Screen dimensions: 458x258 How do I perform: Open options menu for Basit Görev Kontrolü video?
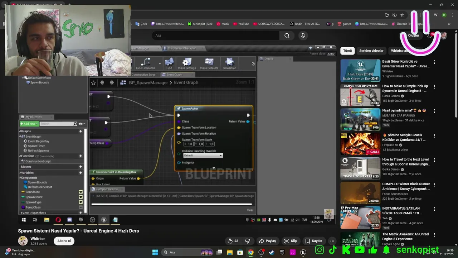(434, 62)
